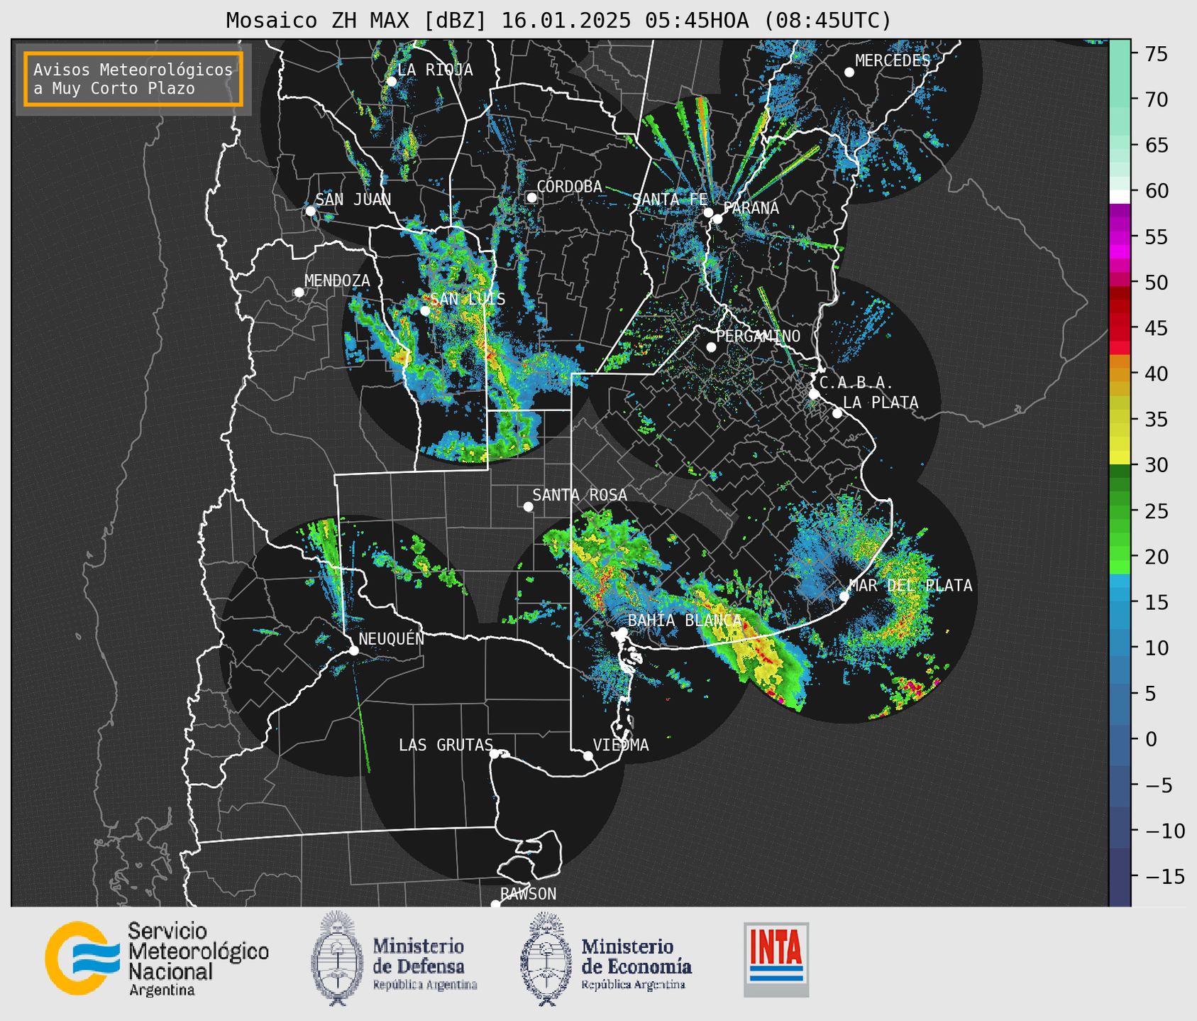Click the MAR DEL PLATA map label
This screenshot has height=1021, width=1197.
[x=911, y=586]
